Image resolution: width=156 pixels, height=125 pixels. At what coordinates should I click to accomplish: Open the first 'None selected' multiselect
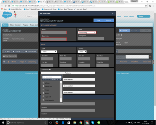point(79,79)
